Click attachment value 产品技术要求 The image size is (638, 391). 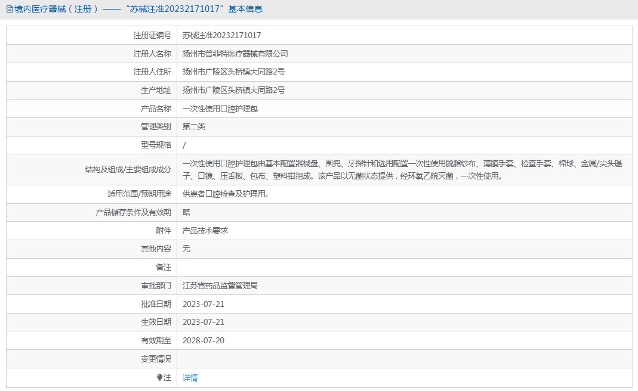(x=205, y=231)
